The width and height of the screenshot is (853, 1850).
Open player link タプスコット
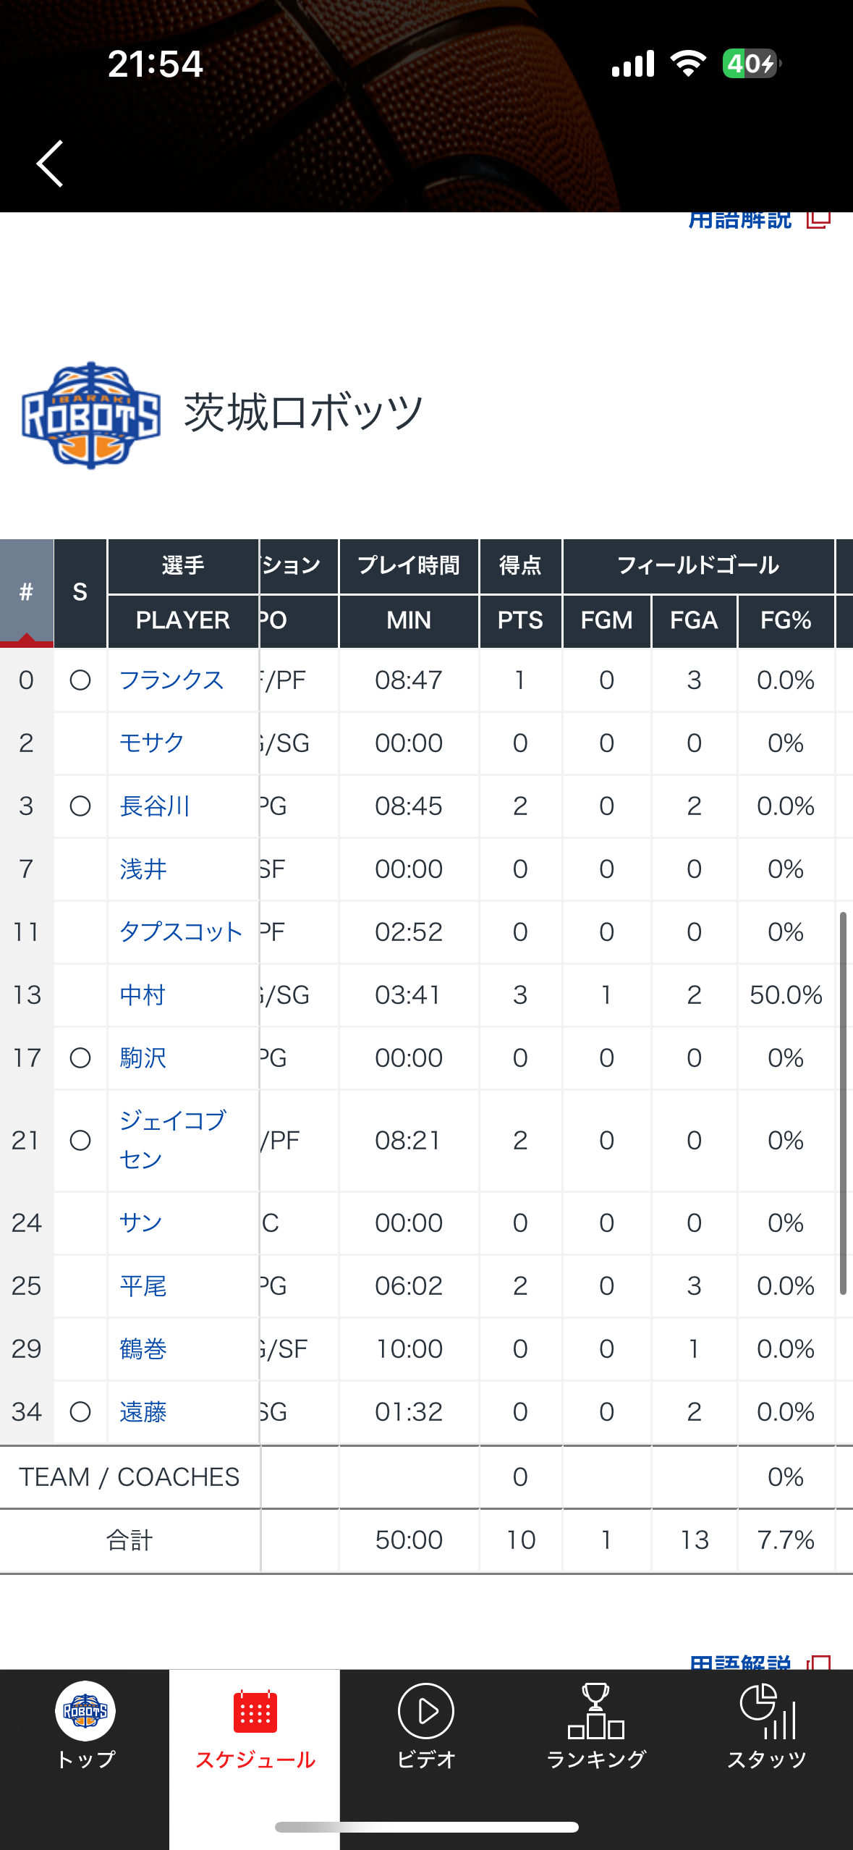[180, 932]
